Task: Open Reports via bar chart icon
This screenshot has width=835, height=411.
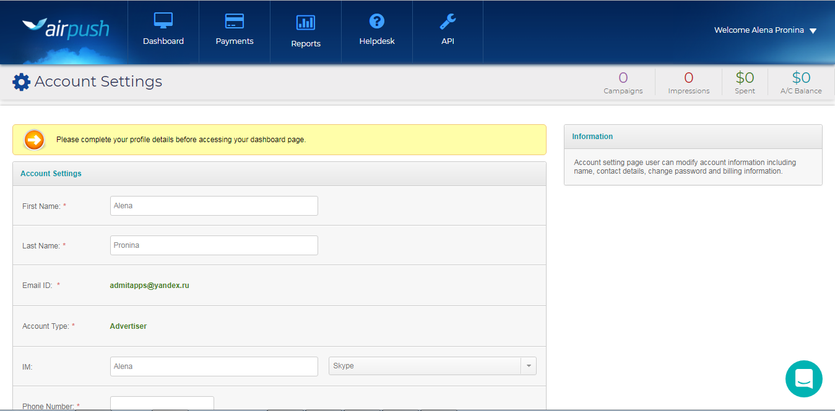Action: click(306, 23)
